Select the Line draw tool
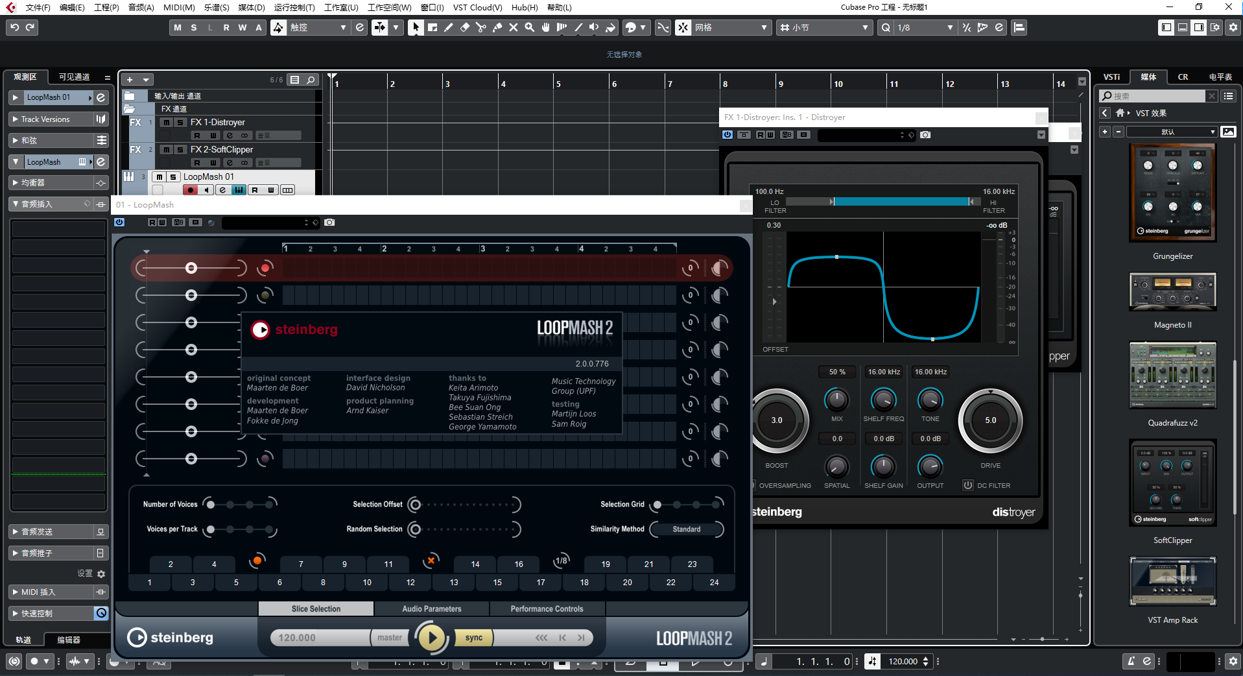 578,27
